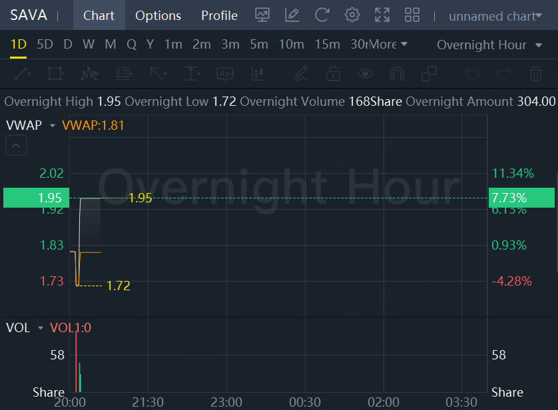The height and width of the screenshot is (410, 558).
Task: Open the multi-chart grid layout icon
Action: pos(412,15)
